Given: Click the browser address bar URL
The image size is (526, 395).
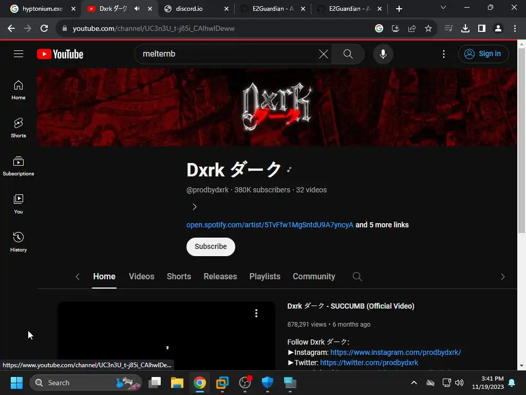Looking at the screenshot, I should tap(154, 29).
